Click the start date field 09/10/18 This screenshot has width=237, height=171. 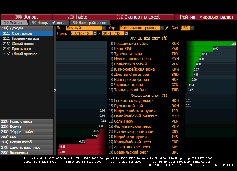tap(82, 33)
